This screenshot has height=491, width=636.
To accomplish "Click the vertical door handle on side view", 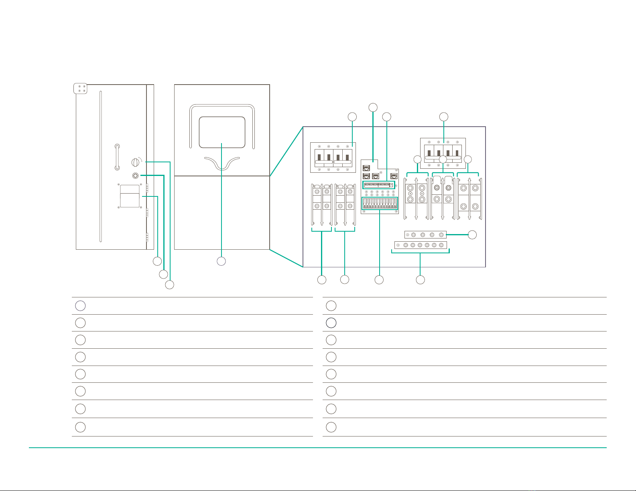I will [x=117, y=157].
